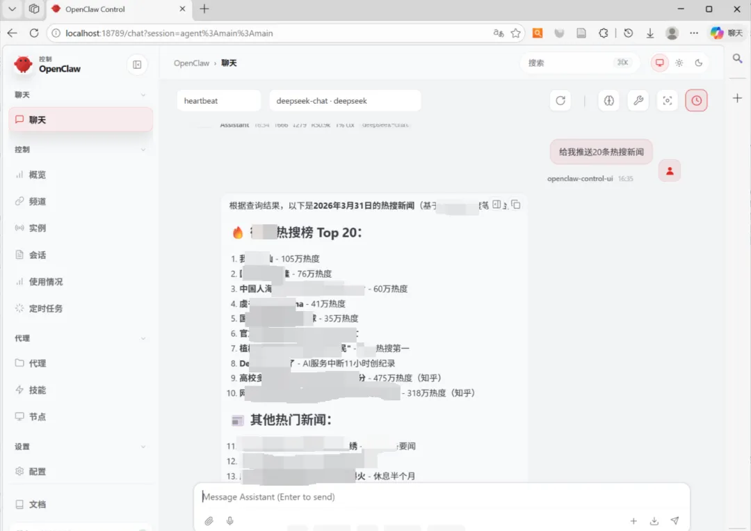Switch to light theme sun icon
751x531 pixels.
pyautogui.click(x=679, y=63)
